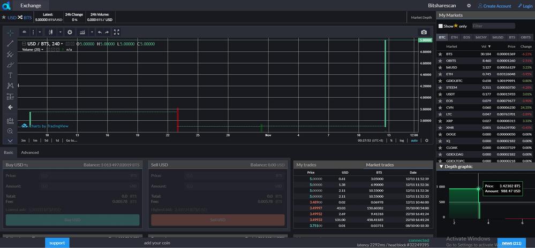Expand the USD / BTS, 240 legend dropdown
Viewport: 535px width, 248px height.
click(62, 44)
